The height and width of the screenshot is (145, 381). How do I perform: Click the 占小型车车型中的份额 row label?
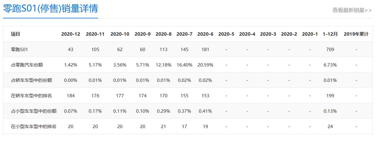pos(34,111)
